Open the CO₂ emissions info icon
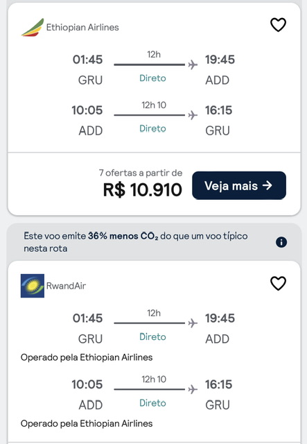The height and width of the screenshot is (444, 307). [281, 242]
